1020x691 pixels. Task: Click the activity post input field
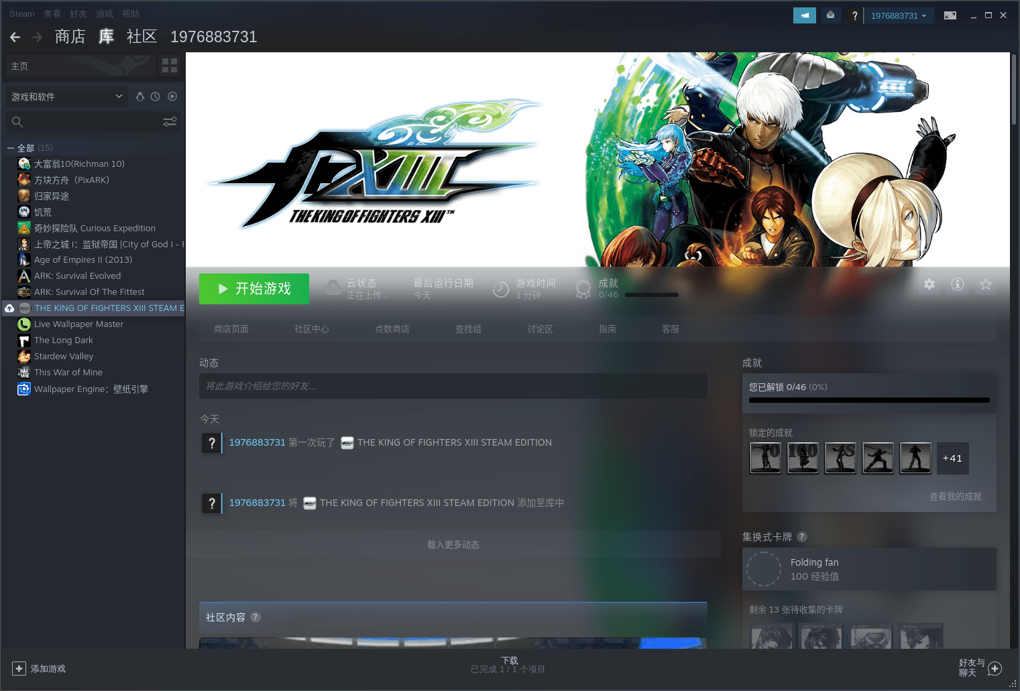(x=453, y=386)
